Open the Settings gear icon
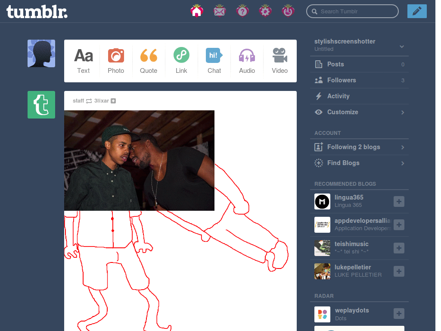441x331 pixels. click(x=265, y=11)
